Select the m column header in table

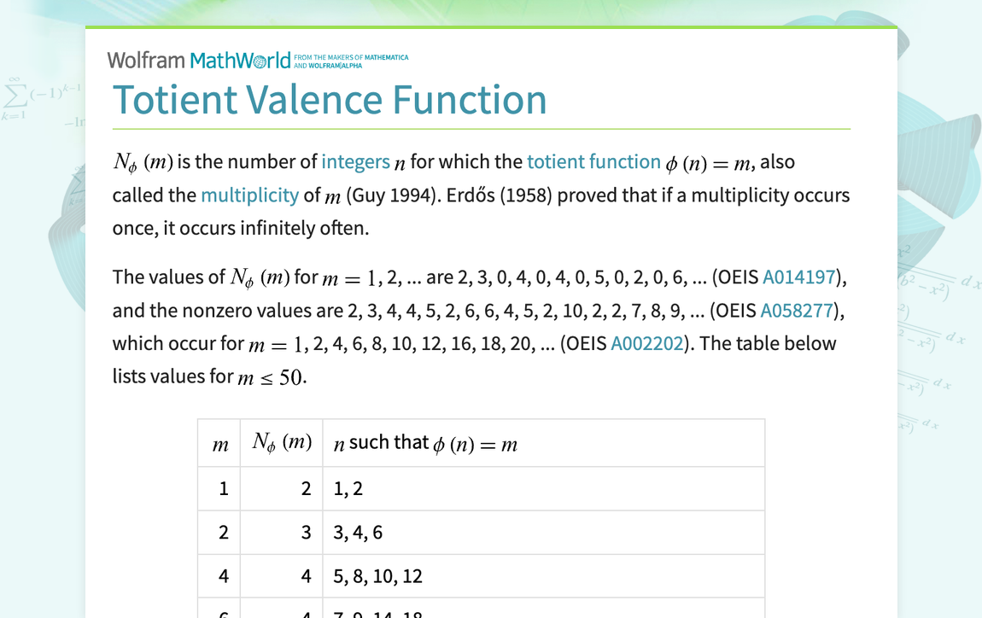point(219,442)
